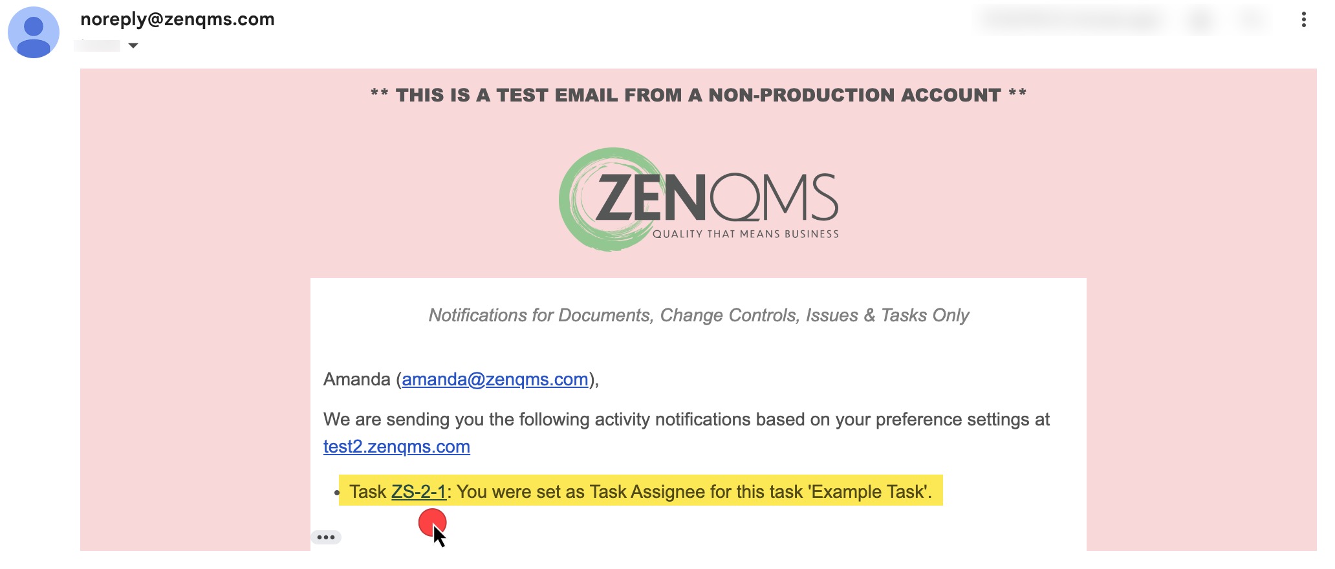Click the blurred icon nearest the three-dot menu
Screen dimensions: 1335x569
point(1252,20)
